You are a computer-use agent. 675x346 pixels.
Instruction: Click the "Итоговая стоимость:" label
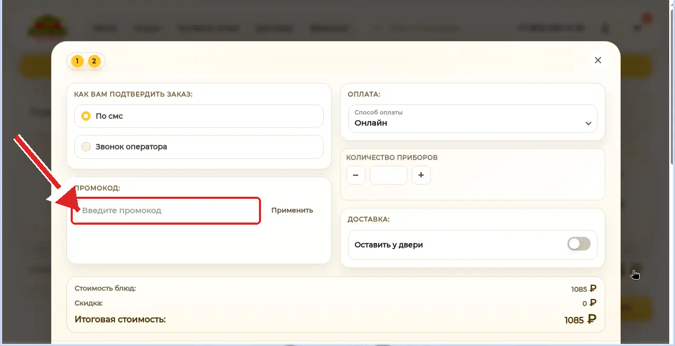(120, 319)
